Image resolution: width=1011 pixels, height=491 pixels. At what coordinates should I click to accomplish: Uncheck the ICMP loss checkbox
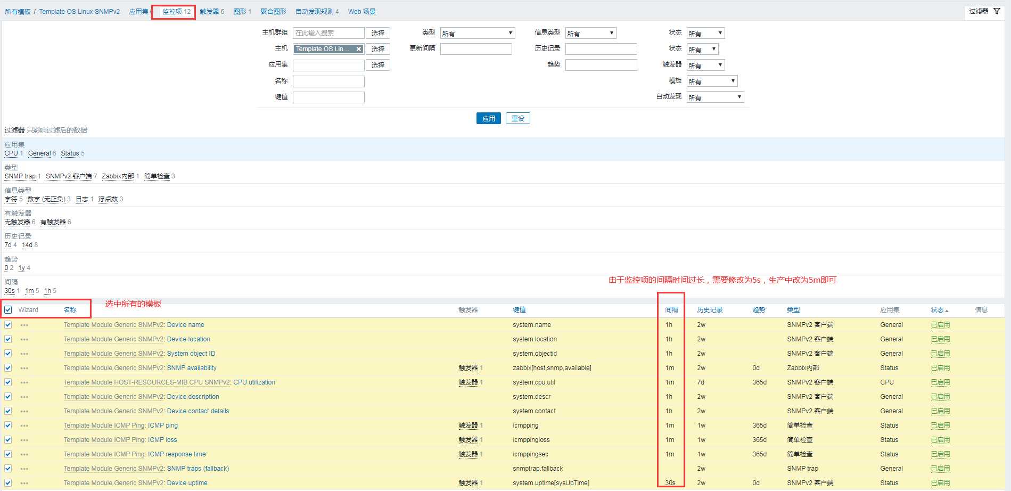(x=8, y=439)
